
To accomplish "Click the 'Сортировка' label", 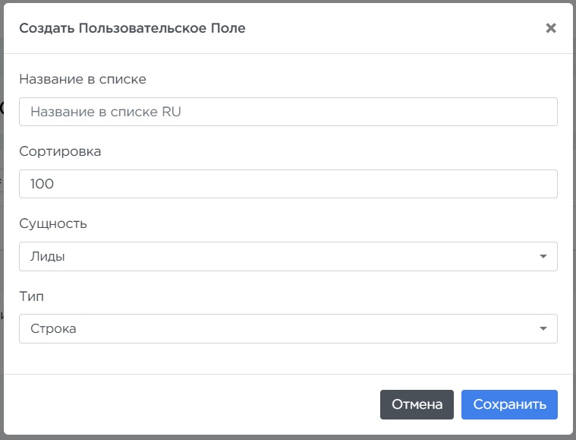I will pos(60,151).
